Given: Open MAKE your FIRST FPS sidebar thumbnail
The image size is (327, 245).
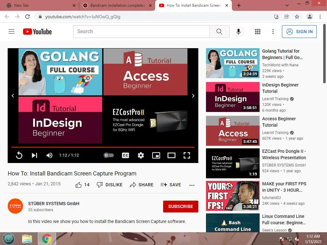Looking at the screenshot, I should (233, 196).
